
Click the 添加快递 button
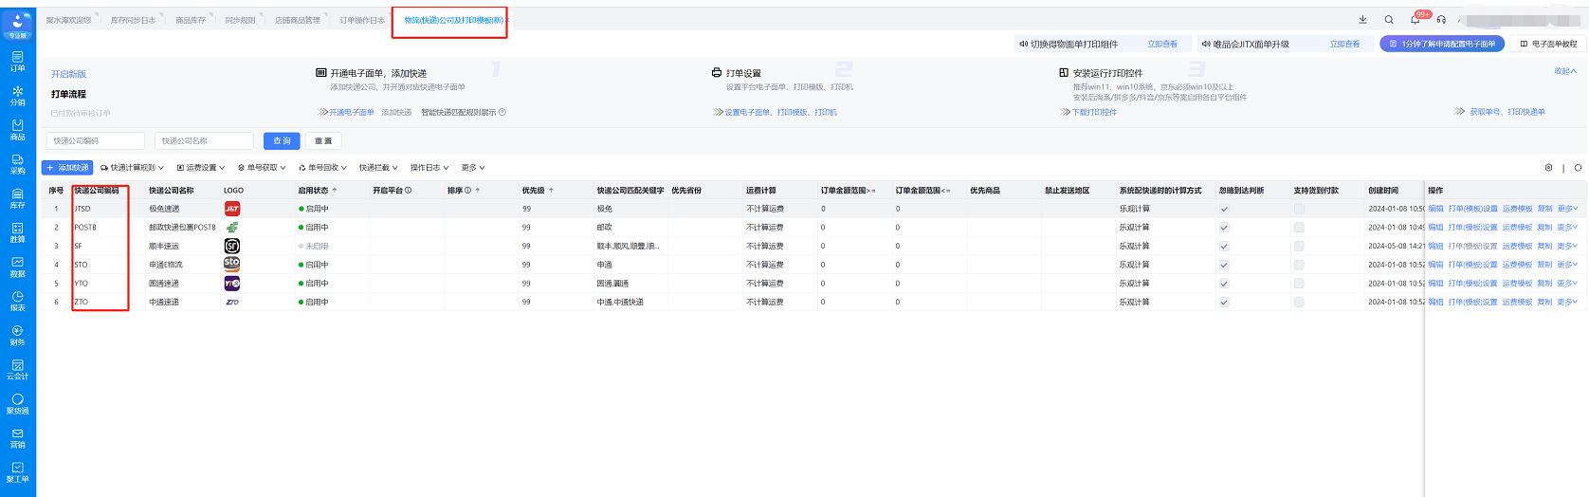tap(66, 168)
